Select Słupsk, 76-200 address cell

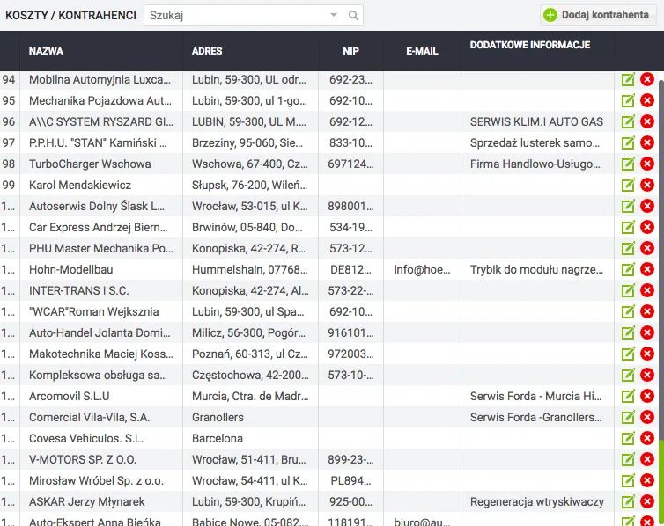(x=250, y=186)
